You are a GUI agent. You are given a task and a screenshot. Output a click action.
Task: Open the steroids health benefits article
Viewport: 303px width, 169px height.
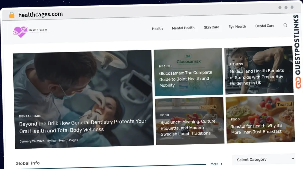pos(257,77)
